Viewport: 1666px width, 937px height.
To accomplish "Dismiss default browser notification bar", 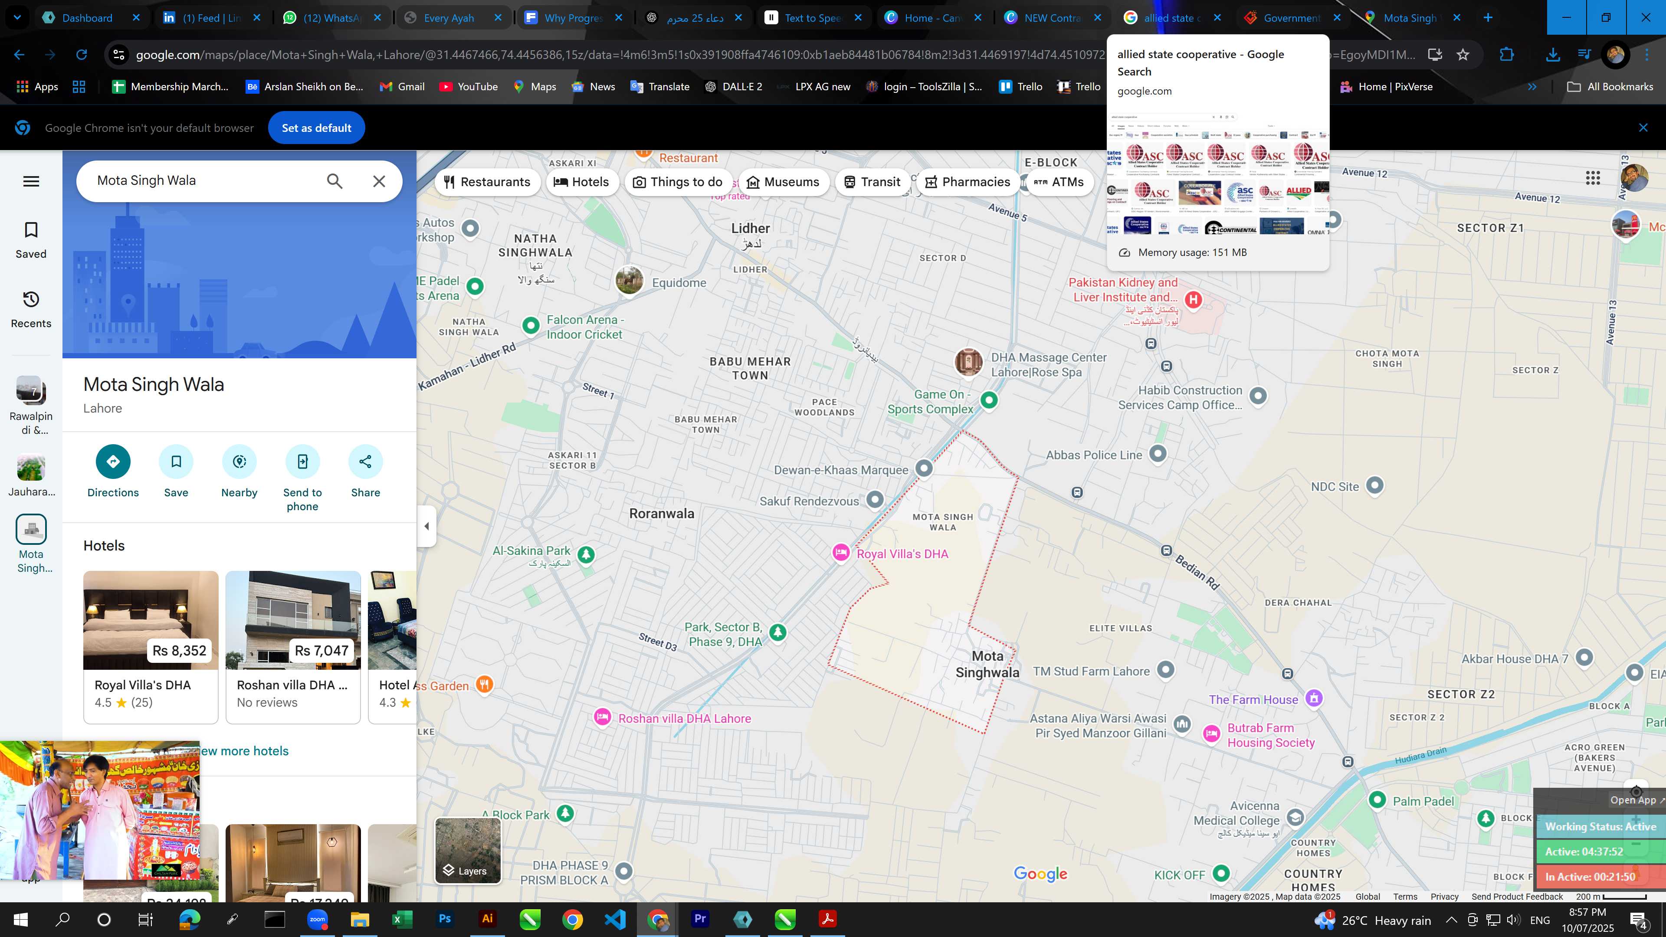I will (x=1643, y=128).
